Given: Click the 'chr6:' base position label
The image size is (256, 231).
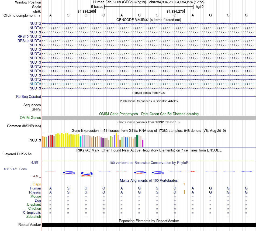Looking at the screenshot, I should coord(37,11).
